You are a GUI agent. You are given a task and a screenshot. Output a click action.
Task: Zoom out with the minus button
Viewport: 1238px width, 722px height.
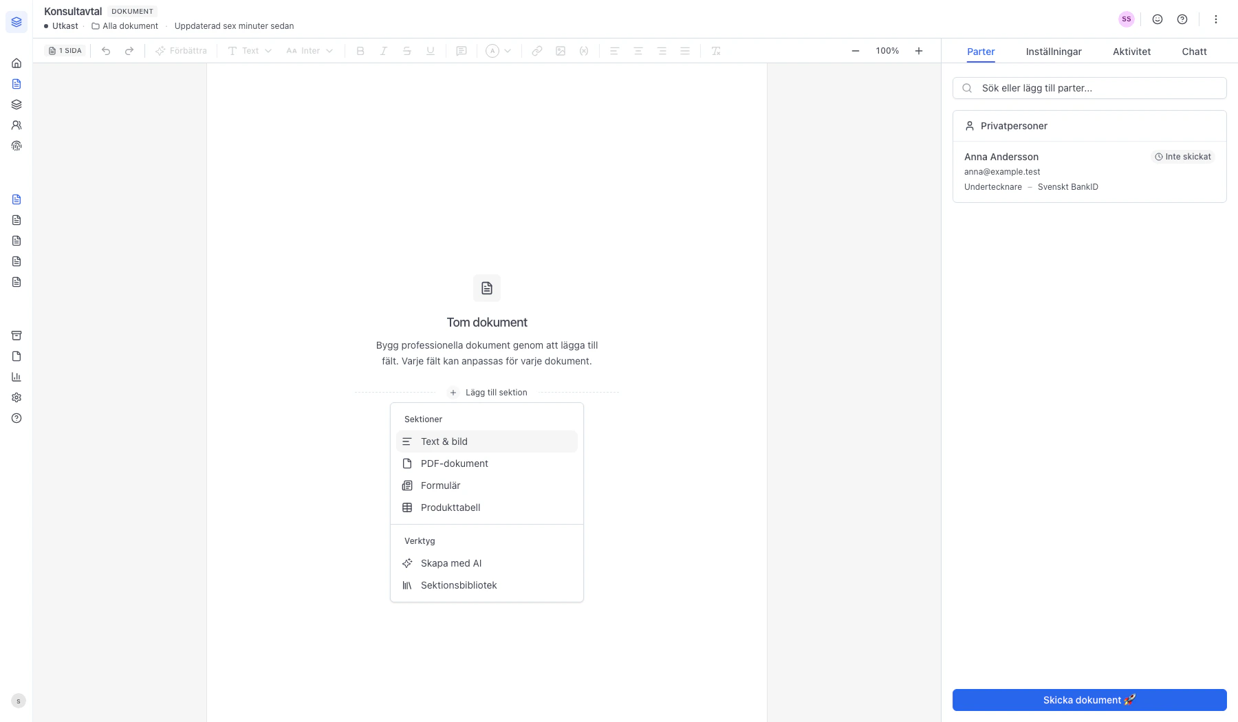point(856,51)
